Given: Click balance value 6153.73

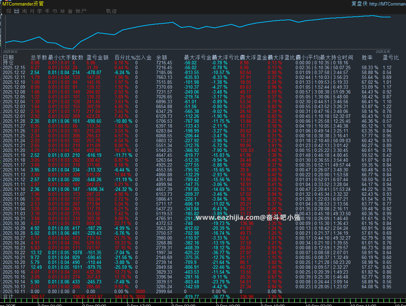Looking at the screenshot, I should [164, 194].
